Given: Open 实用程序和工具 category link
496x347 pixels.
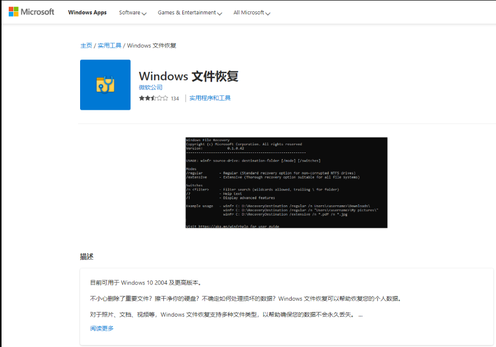Looking at the screenshot, I should click(210, 98).
